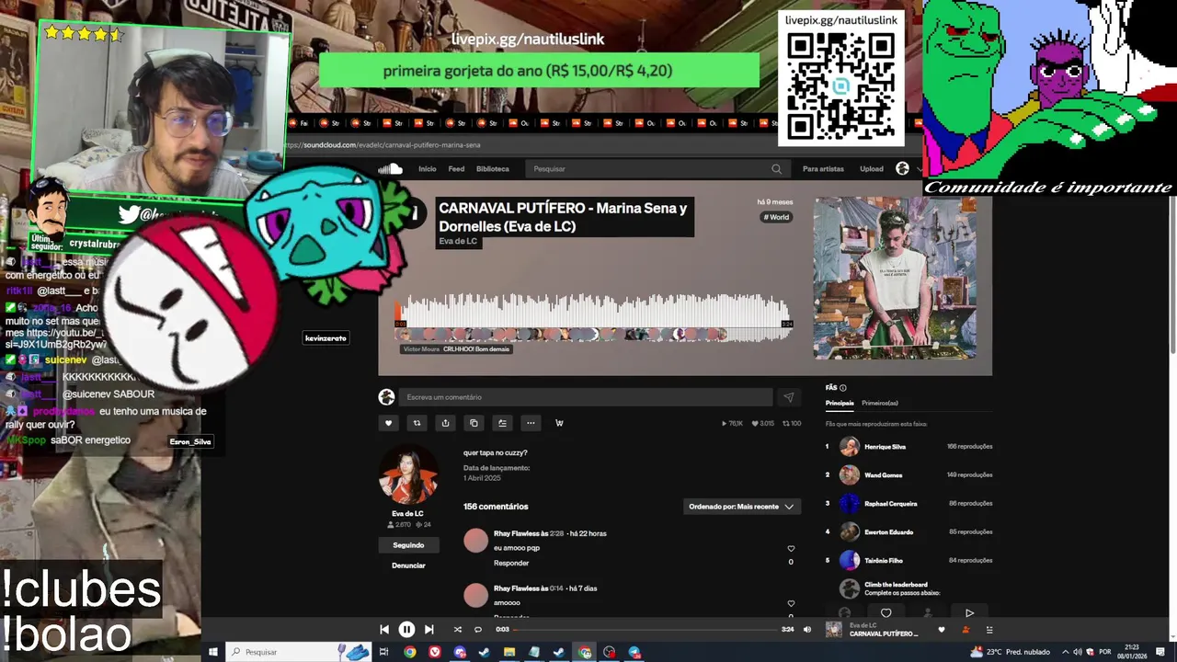This screenshot has width=1177, height=662.
Task: Mute volume speaker in player bar
Action: (x=807, y=630)
